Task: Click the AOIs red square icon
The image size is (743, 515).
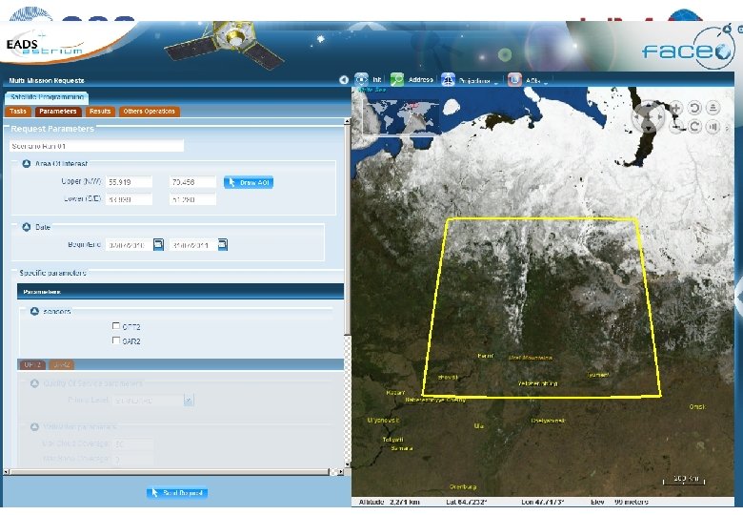Action: coord(514,80)
